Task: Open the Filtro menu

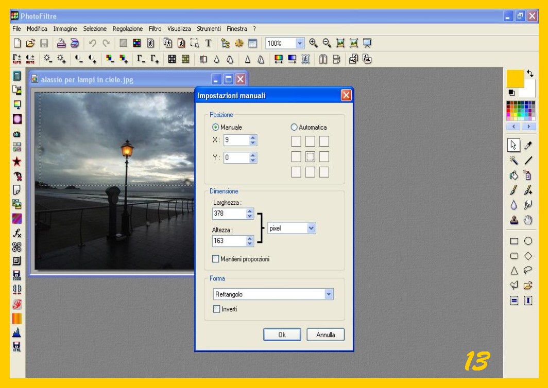Action: click(155, 29)
